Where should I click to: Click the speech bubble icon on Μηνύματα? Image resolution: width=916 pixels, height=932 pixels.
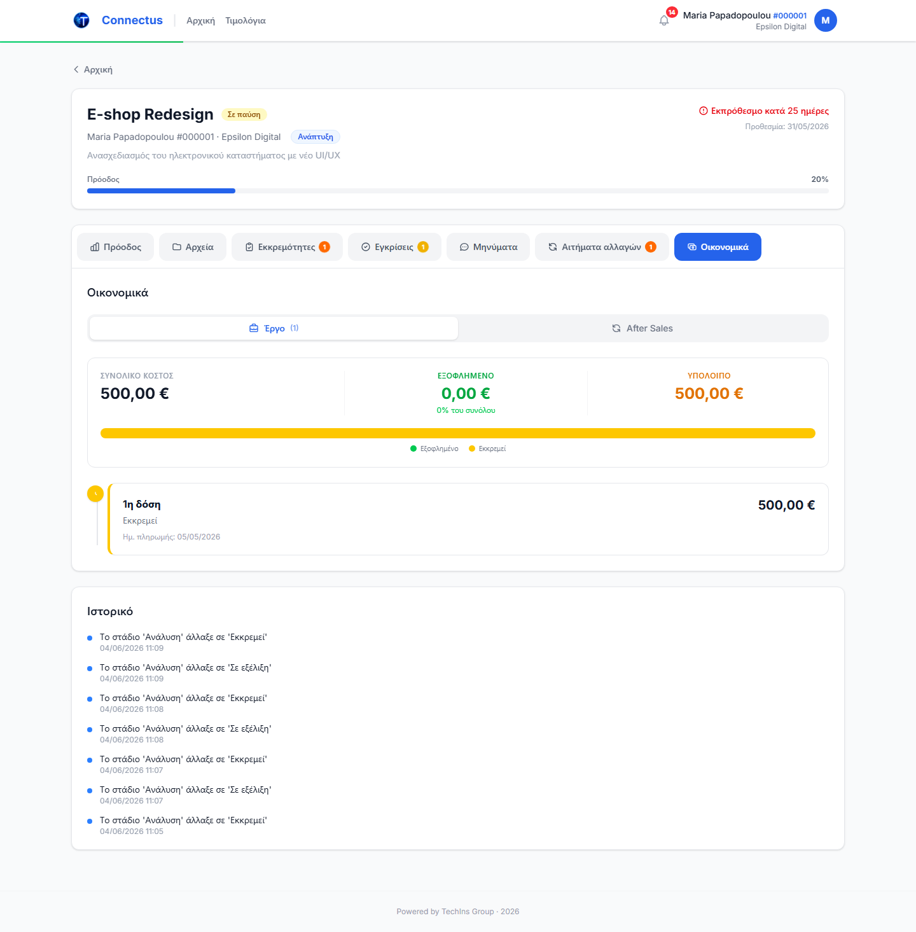coord(464,247)
